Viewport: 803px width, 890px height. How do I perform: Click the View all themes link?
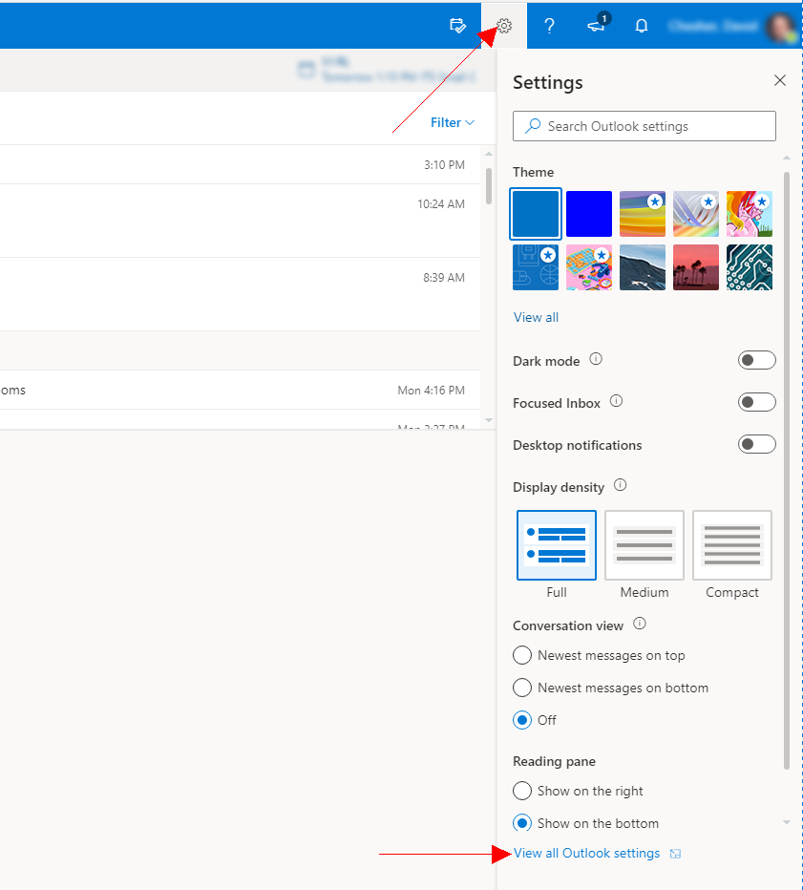pyautogui.click(x=536, y=316)
